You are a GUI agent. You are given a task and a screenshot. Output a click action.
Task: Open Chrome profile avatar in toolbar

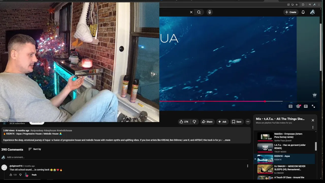pos(314,5)
